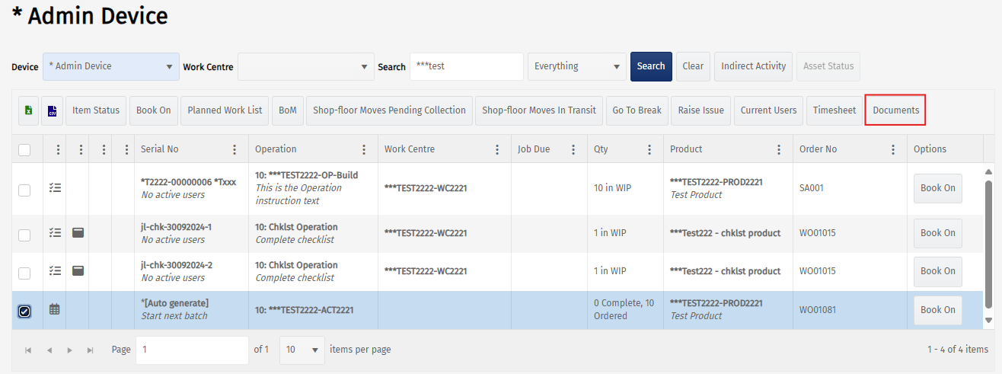The width and height of the screenshot is (1002, 374).
Task: Click calendar icon on Auto generate row
Action: (55, 310)
